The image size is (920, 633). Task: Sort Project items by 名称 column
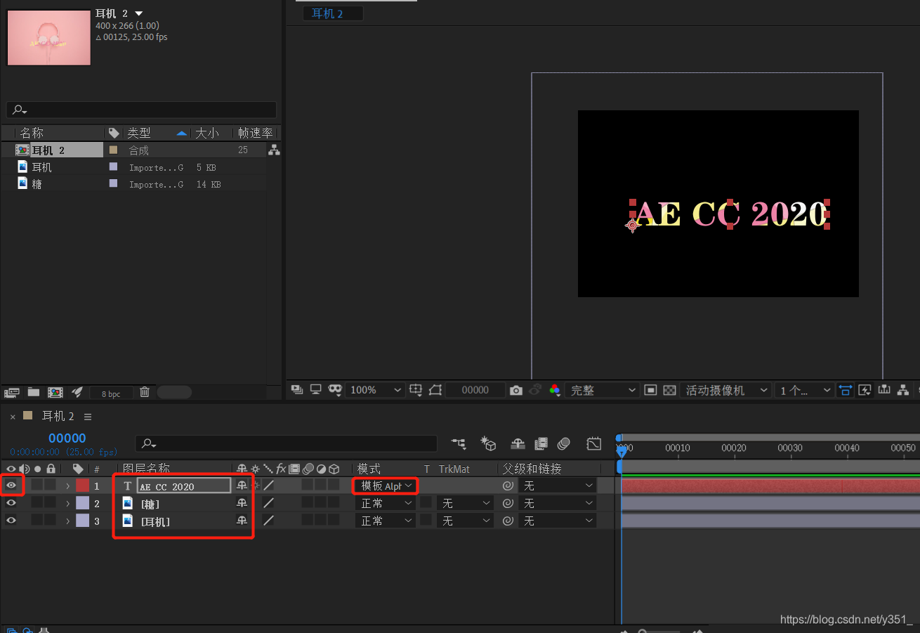coord(32,133)
